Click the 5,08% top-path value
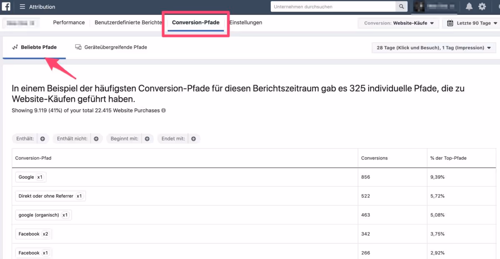500x259 pixels. coord(437,215)
